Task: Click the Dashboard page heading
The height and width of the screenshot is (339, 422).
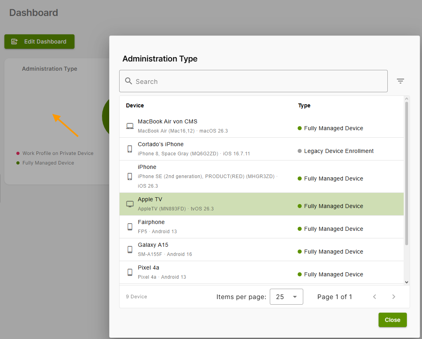Action: (x=33, y=13)
